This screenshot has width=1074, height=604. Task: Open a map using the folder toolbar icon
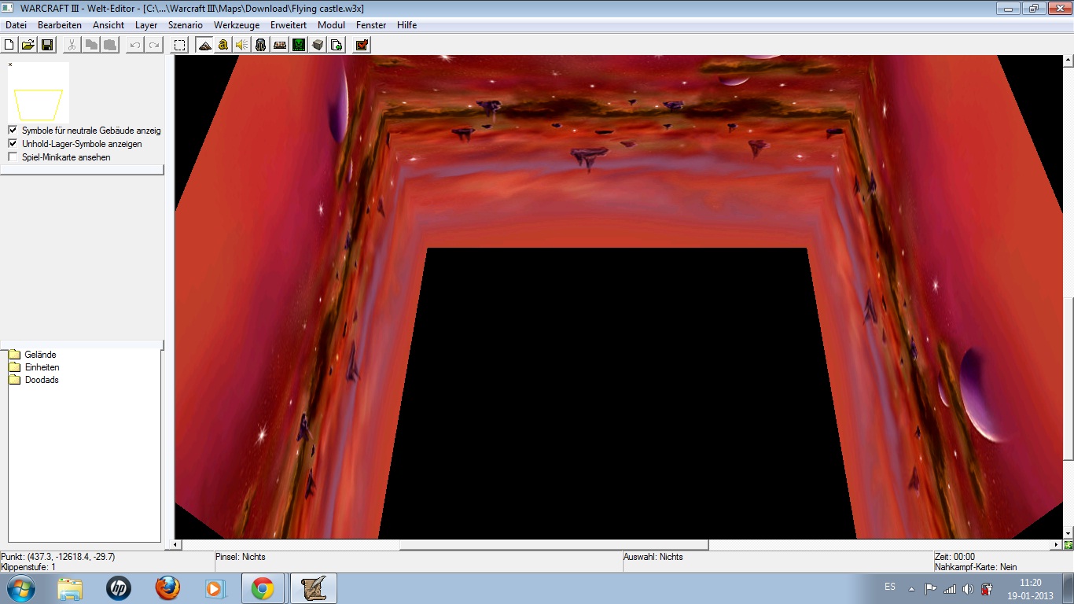tap(28, 45)
